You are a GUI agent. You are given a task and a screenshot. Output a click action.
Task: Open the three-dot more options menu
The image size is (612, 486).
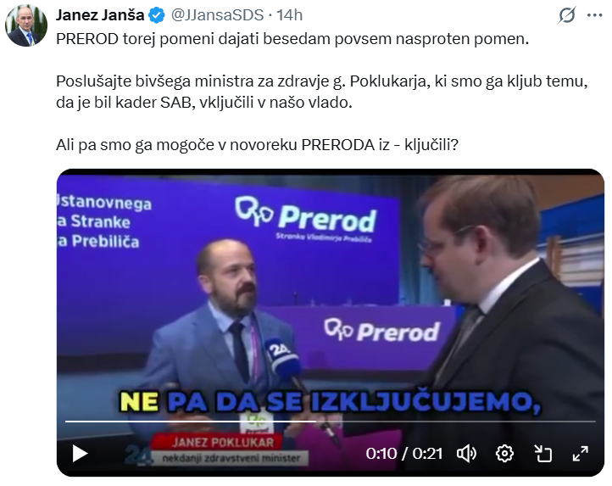[x=594, y=15]
